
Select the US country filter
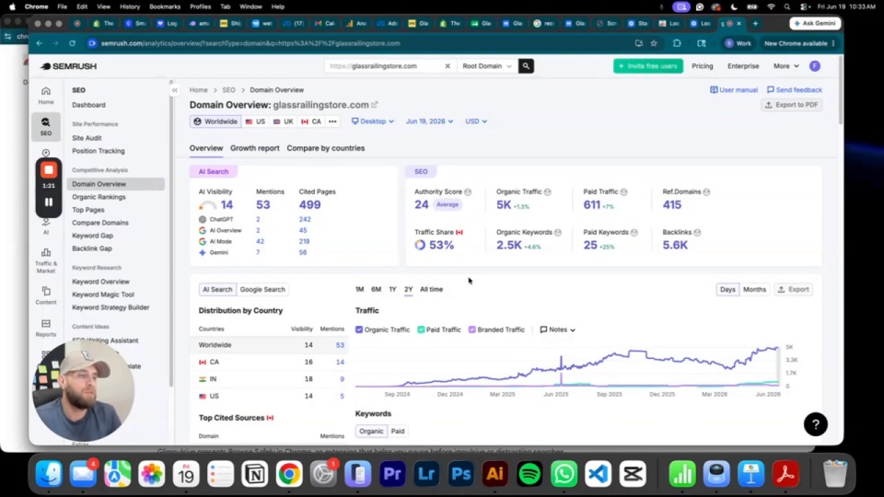(x=255, y=121)
